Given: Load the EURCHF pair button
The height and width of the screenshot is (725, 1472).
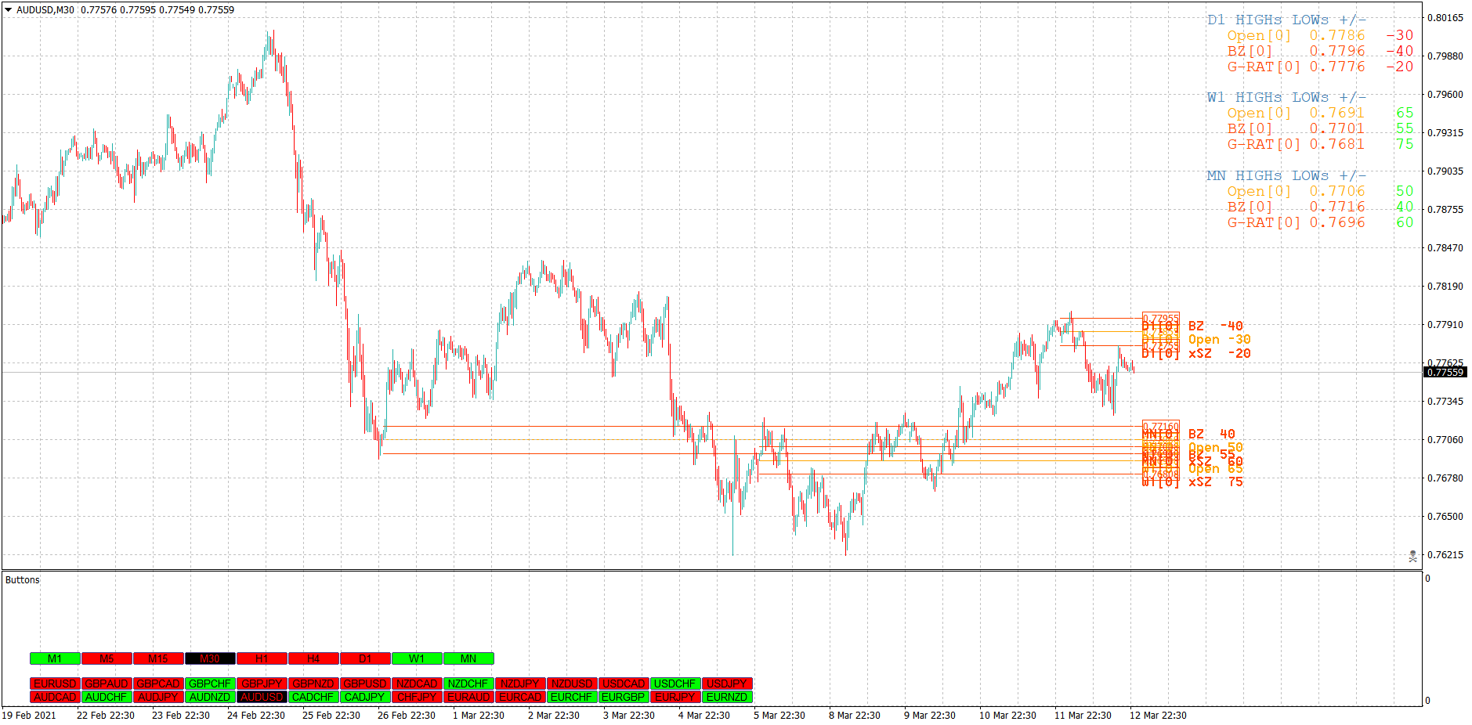Looking at the screenshot, I should coord(572,697).
